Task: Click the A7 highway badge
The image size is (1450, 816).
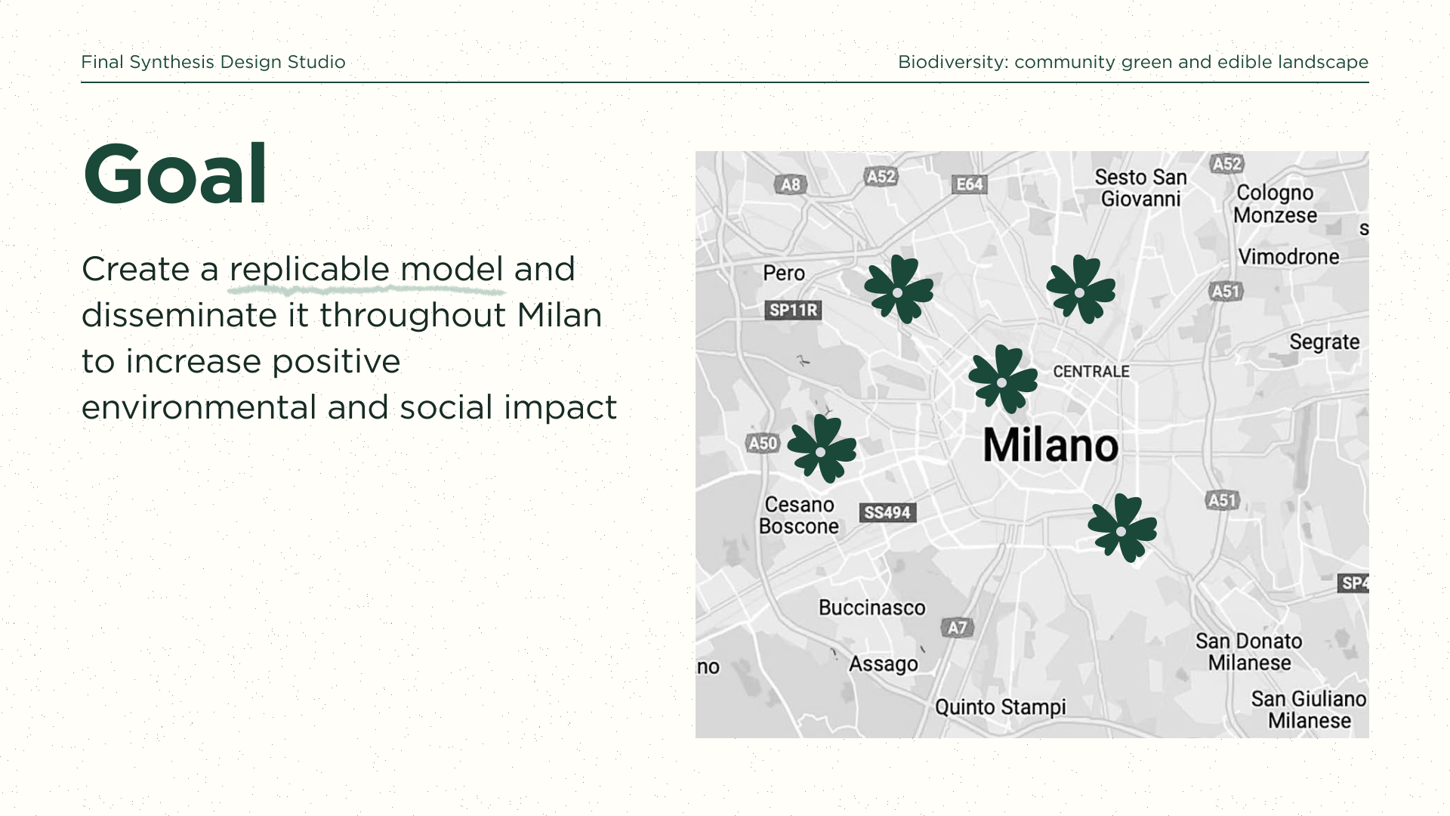Action: [x=958, y=628]
